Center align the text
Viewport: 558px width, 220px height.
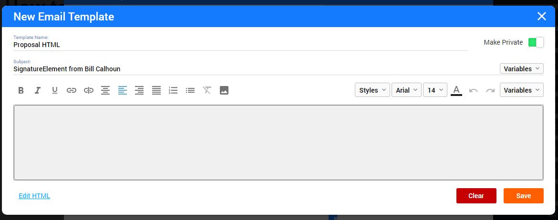click(x=105, y=90)
